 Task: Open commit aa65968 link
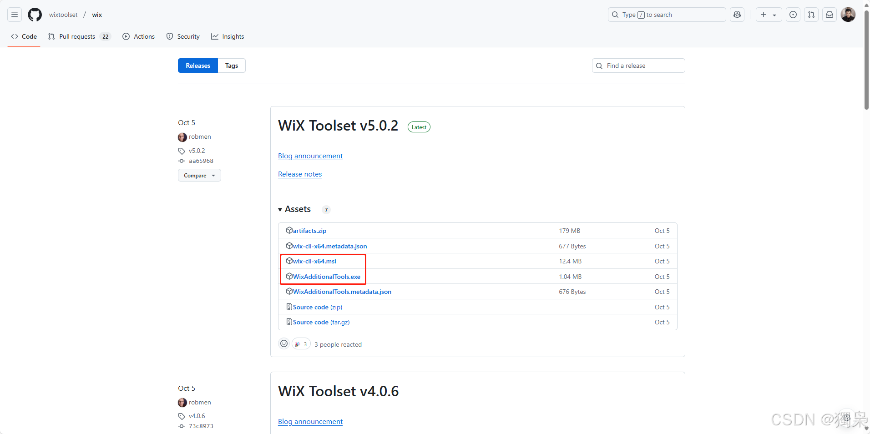pos(201,161)
